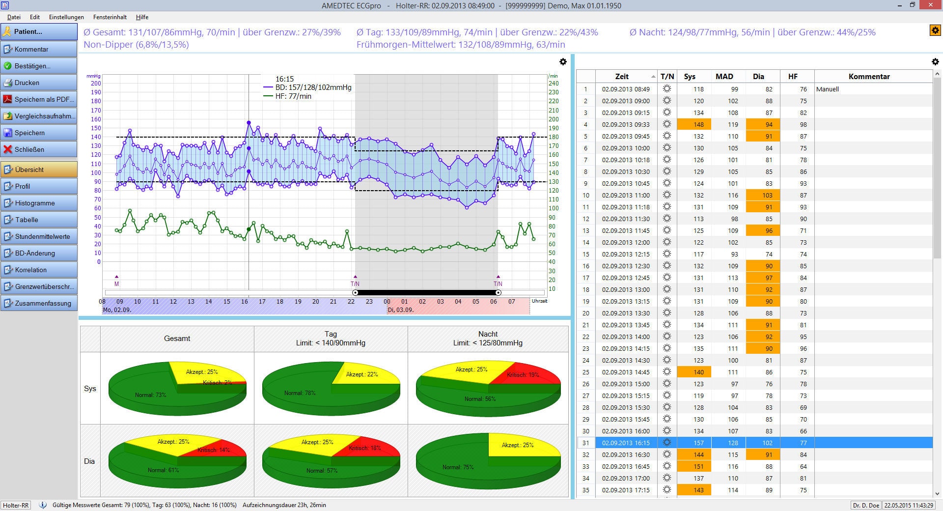Open Speichern als PDF export
Image resolution: width=943 pixels, height=511 pixels.
coord(8,99)
